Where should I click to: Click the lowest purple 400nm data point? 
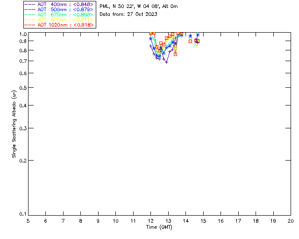166,63
